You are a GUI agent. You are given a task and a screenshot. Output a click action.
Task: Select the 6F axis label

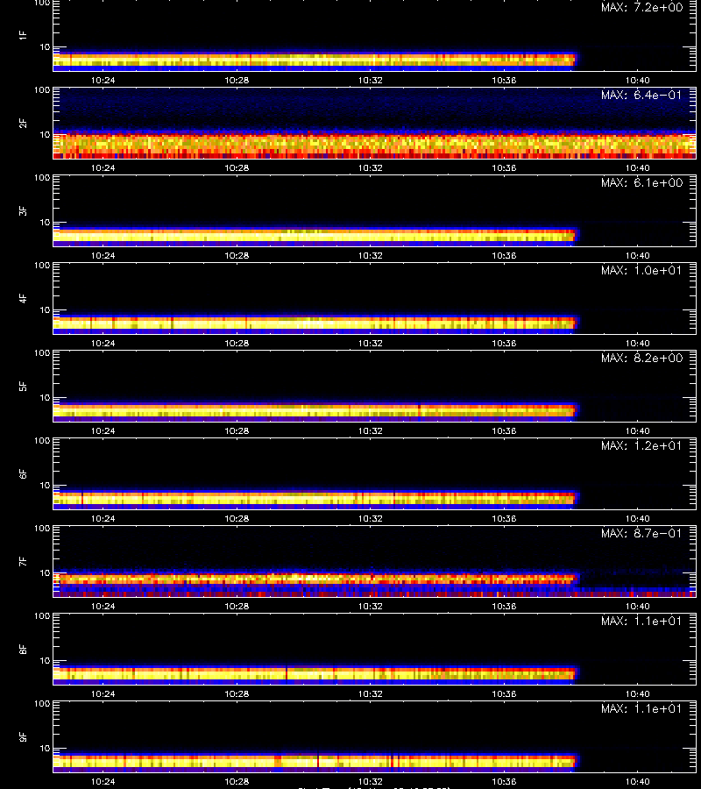click(23, 473)
